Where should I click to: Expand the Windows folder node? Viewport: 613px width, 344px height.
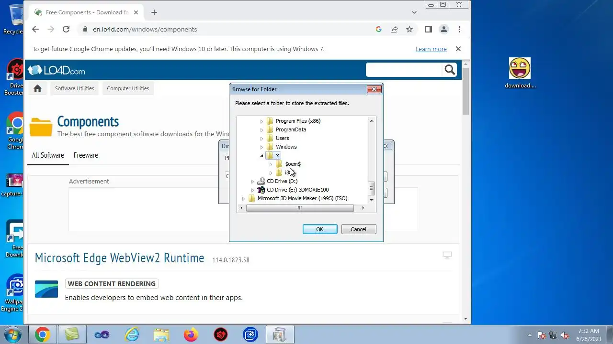pyautogui.click(x=261, y=147)
